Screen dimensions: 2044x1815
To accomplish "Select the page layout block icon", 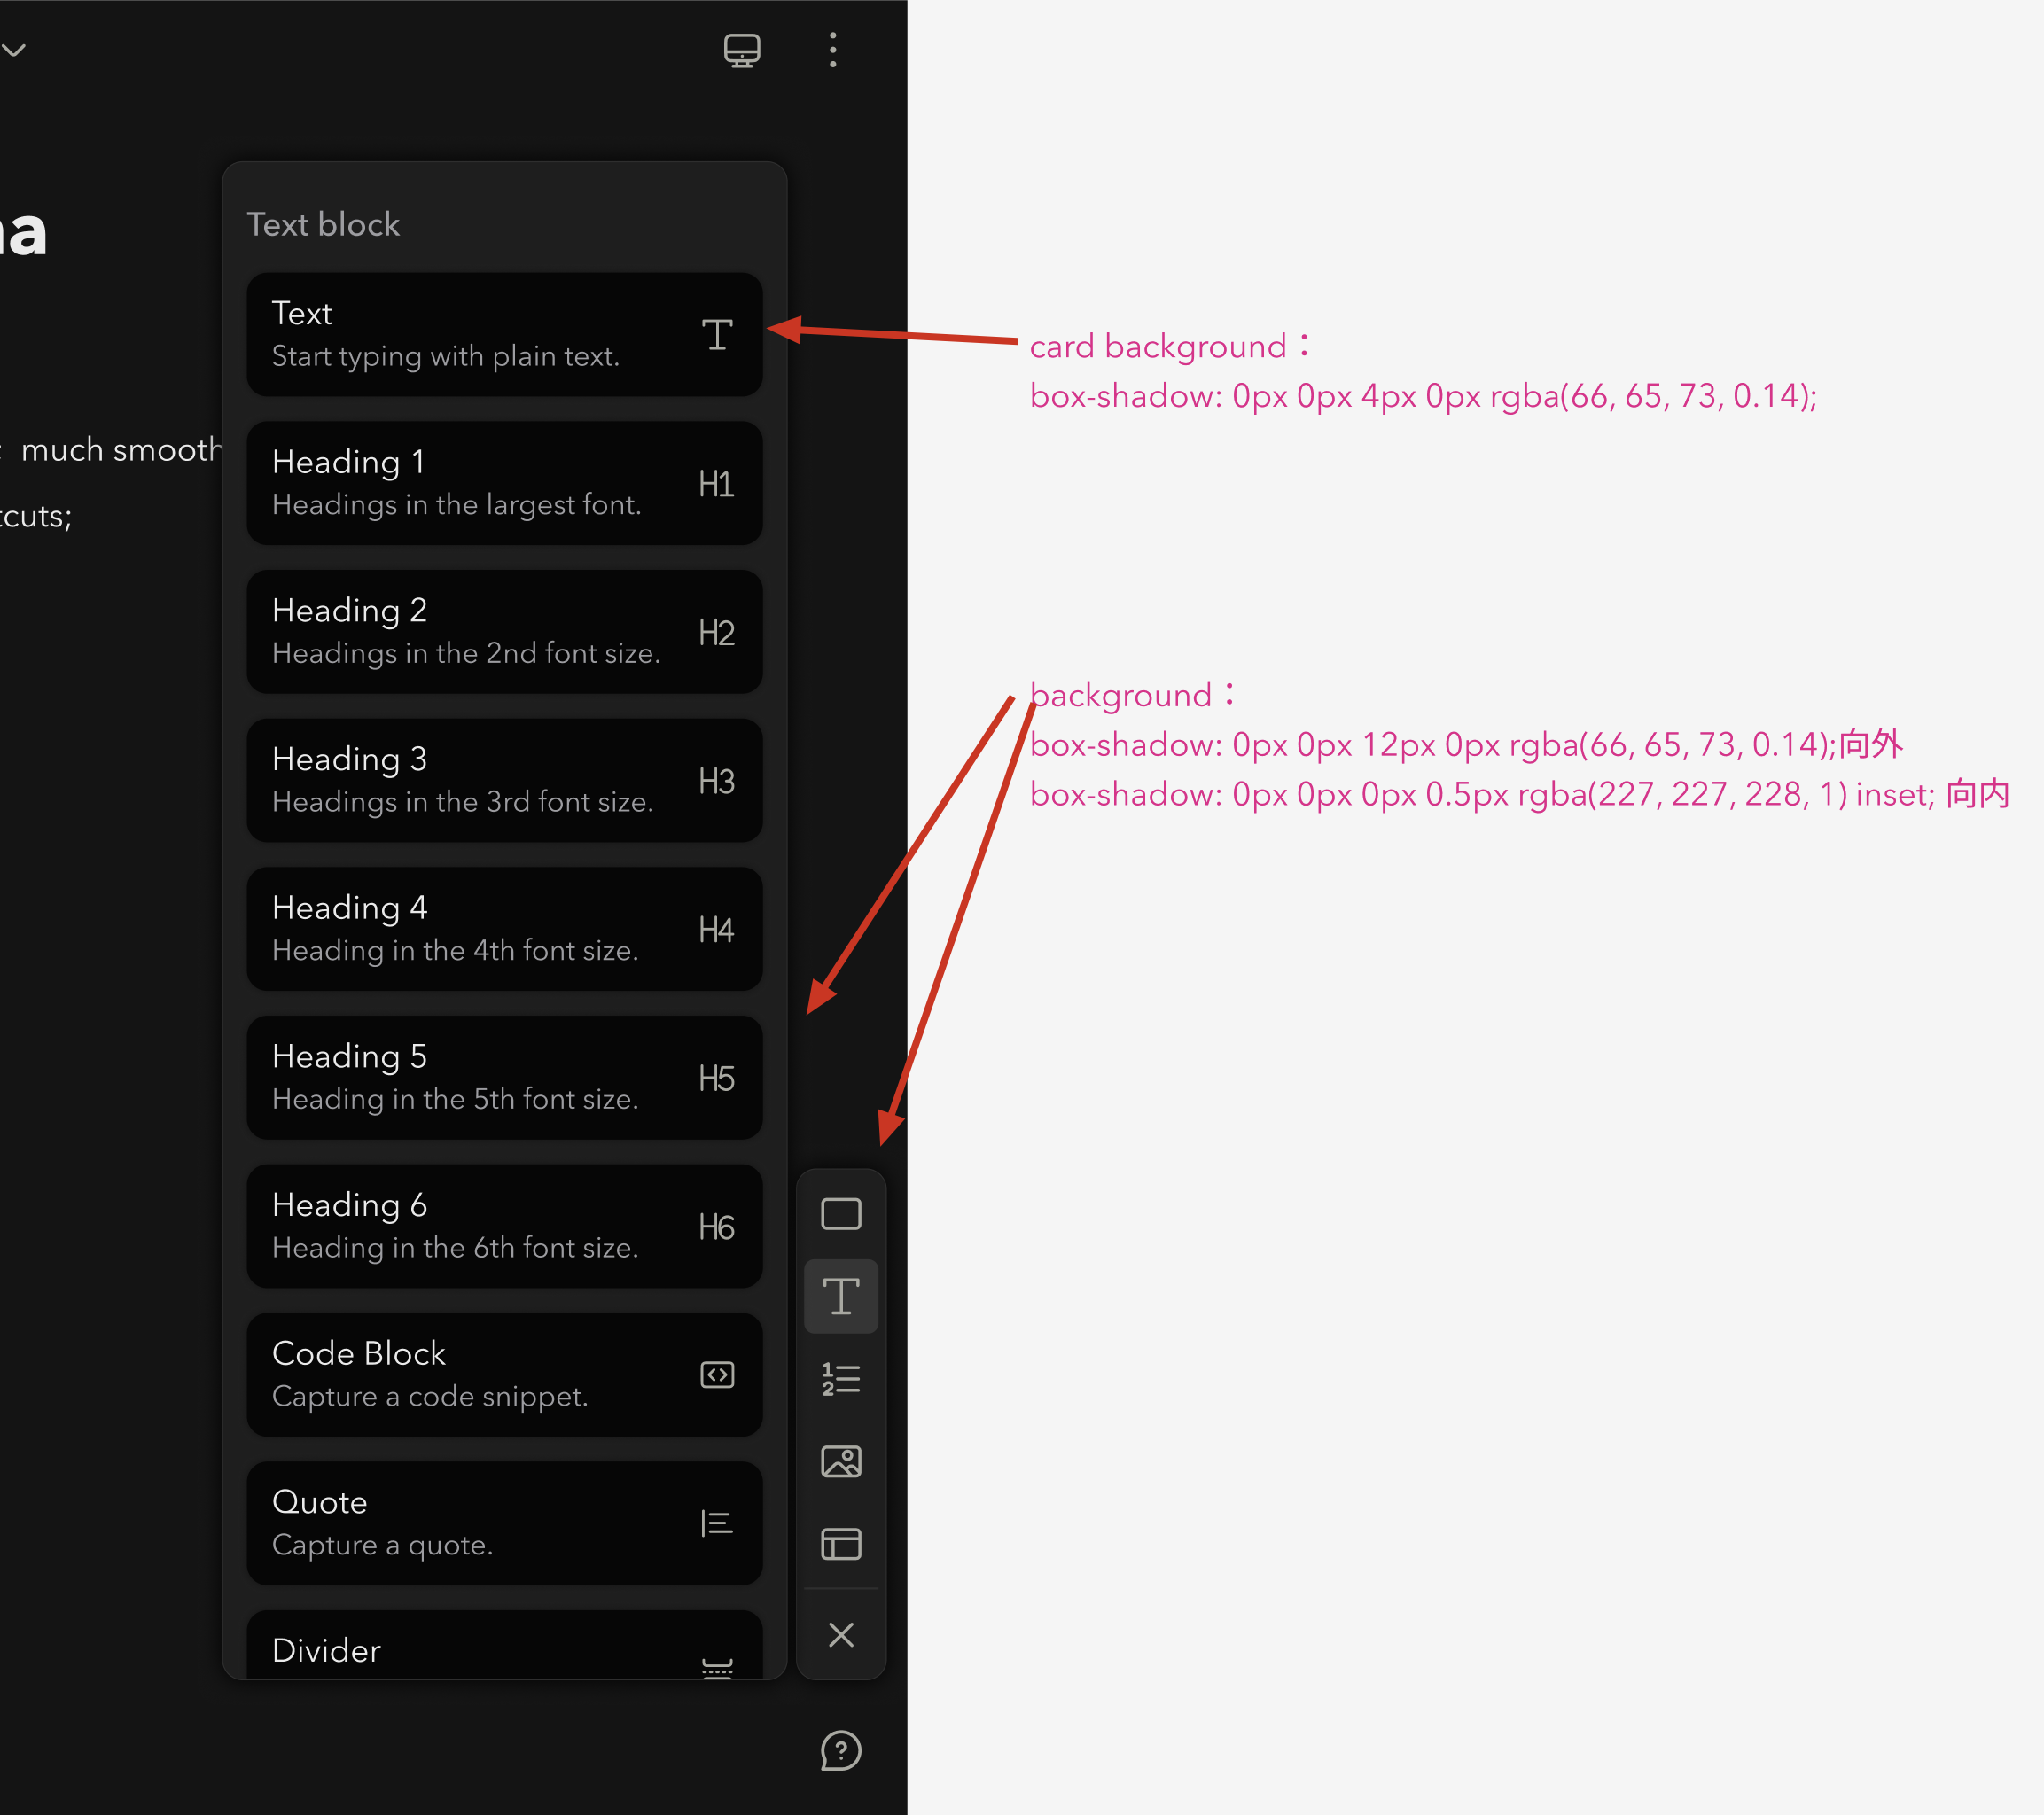I will click(841, 1544).
